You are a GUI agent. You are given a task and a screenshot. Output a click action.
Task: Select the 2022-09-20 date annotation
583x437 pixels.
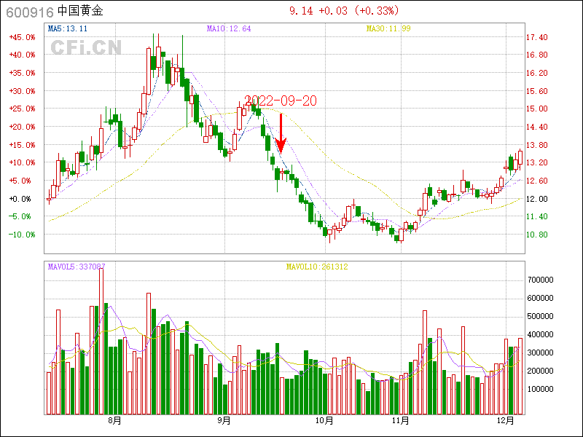click(281, 101)
